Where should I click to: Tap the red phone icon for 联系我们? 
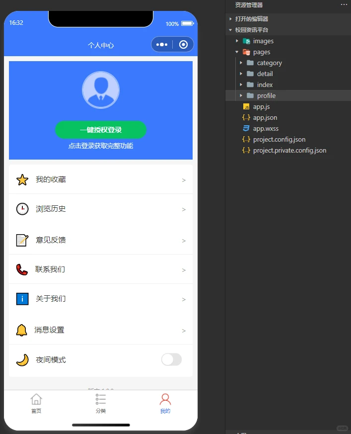pos(22,269)
